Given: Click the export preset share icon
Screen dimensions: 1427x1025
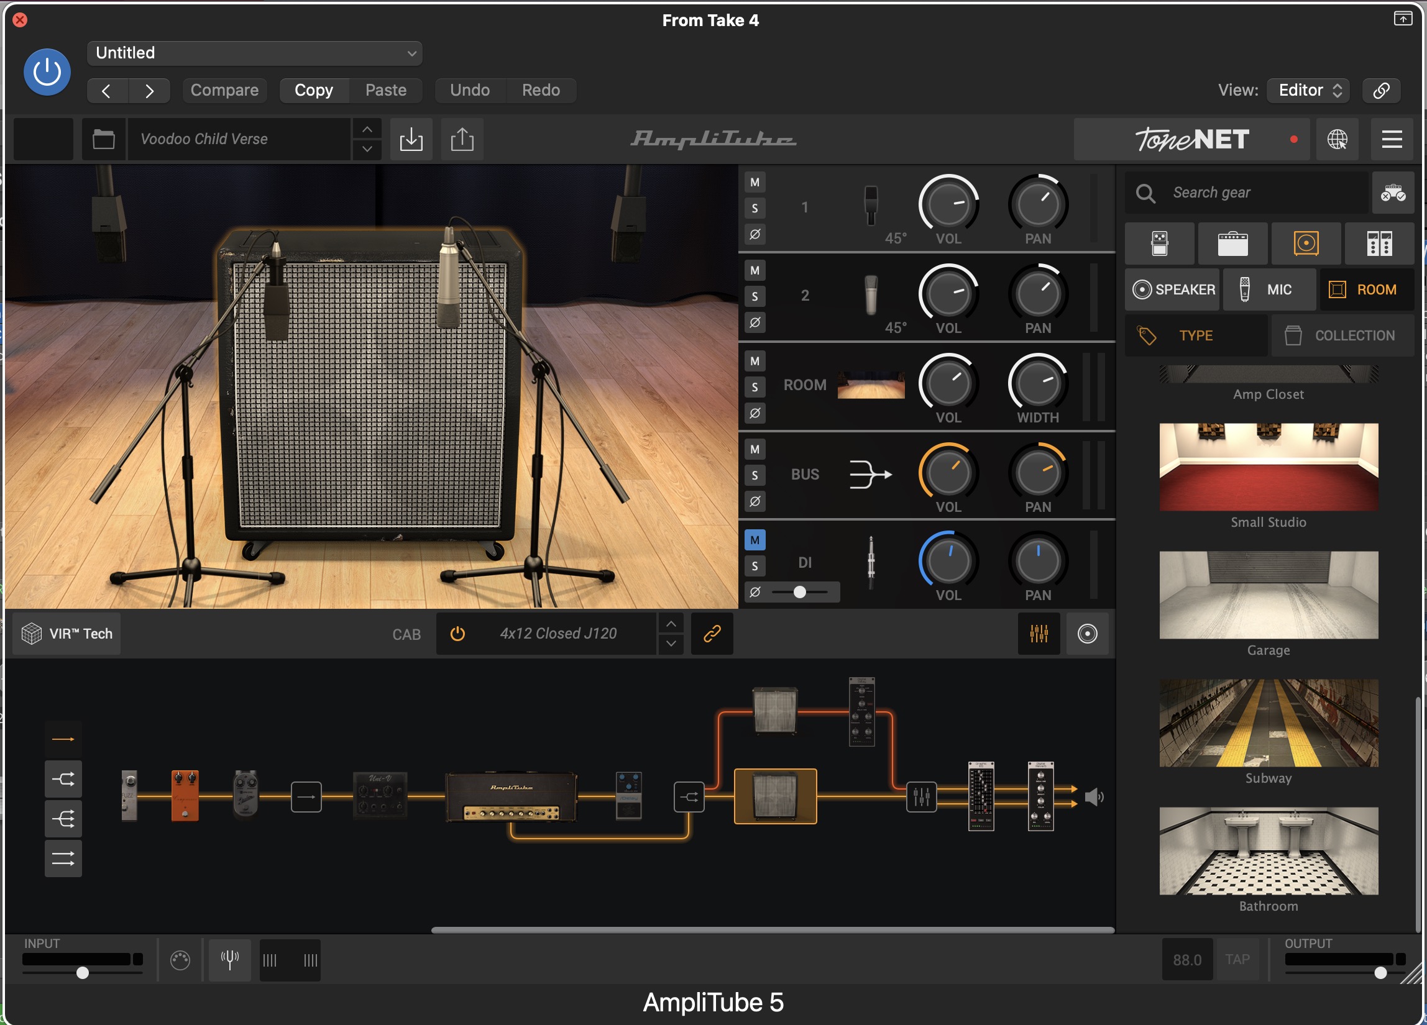Looking at the screenshot, I should [462, 139].
